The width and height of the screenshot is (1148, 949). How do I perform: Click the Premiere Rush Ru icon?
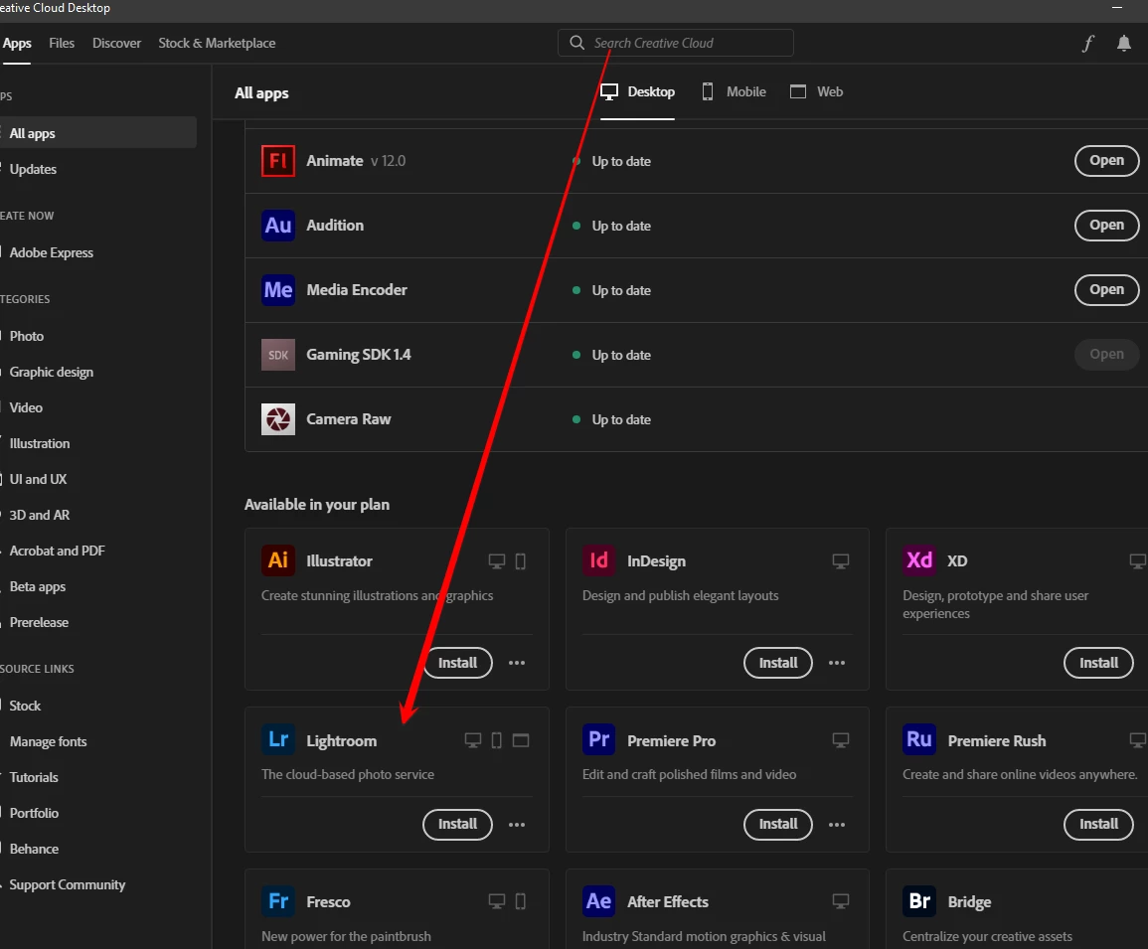pyautogui.click(x=919, y=739)
